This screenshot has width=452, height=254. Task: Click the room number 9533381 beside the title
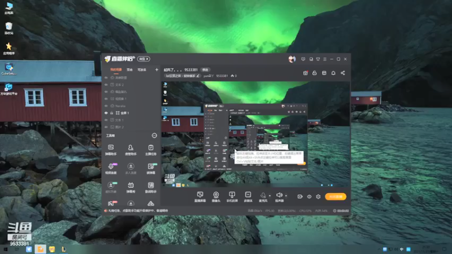click(x=191, y=69)
